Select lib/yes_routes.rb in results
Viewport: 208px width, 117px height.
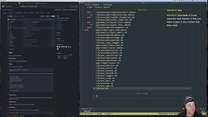(106, 71)
